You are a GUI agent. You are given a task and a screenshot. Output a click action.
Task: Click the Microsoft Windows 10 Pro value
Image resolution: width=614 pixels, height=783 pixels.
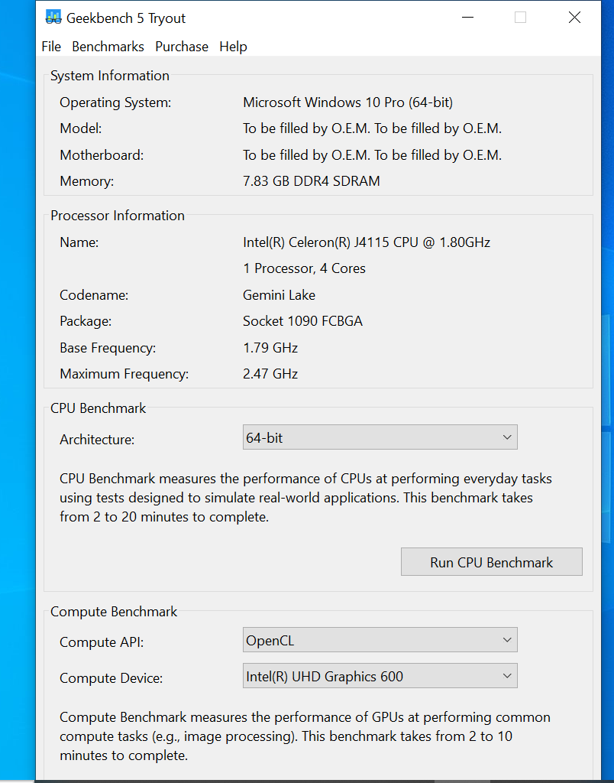347,102
